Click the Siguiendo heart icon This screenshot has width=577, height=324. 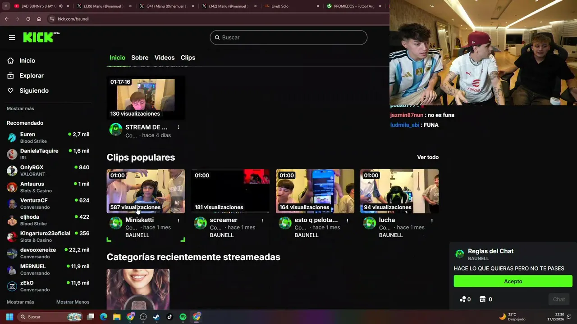(x=10, y=91)
